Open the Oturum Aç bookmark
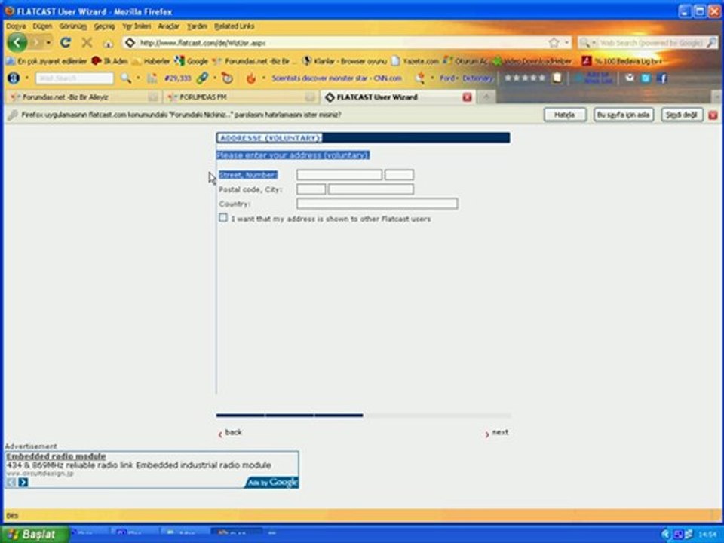Screen dimensions: 724x543 (x=465, y=61)
